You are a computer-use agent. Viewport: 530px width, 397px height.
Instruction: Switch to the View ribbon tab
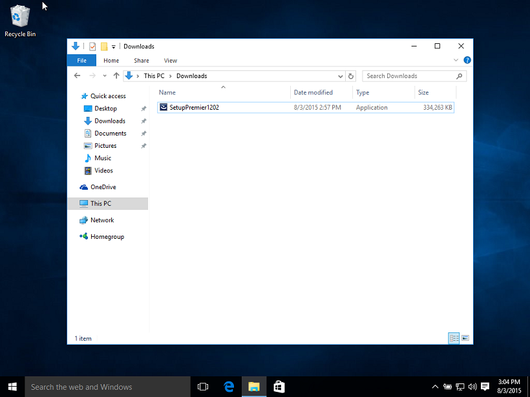[x=171, y=61]
